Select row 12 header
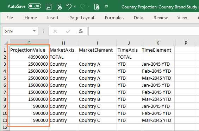The image size is (199, 131). tap(5, 127)
